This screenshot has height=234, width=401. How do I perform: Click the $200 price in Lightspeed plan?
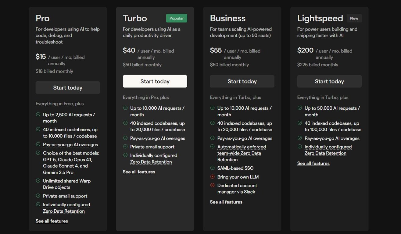pyautogui.click(x=305, y=50)
